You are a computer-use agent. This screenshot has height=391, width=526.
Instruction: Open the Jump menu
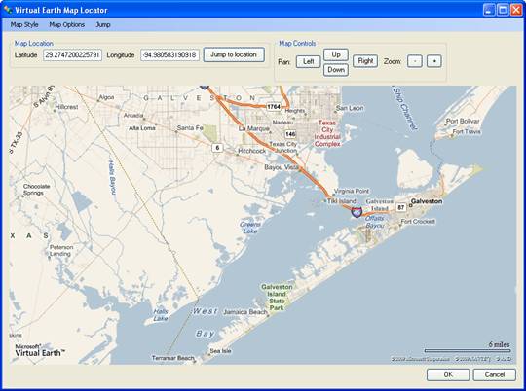103,24
